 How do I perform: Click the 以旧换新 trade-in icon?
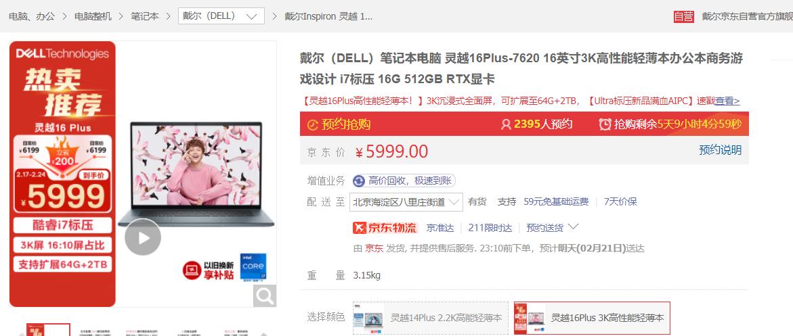click(192, 270)
